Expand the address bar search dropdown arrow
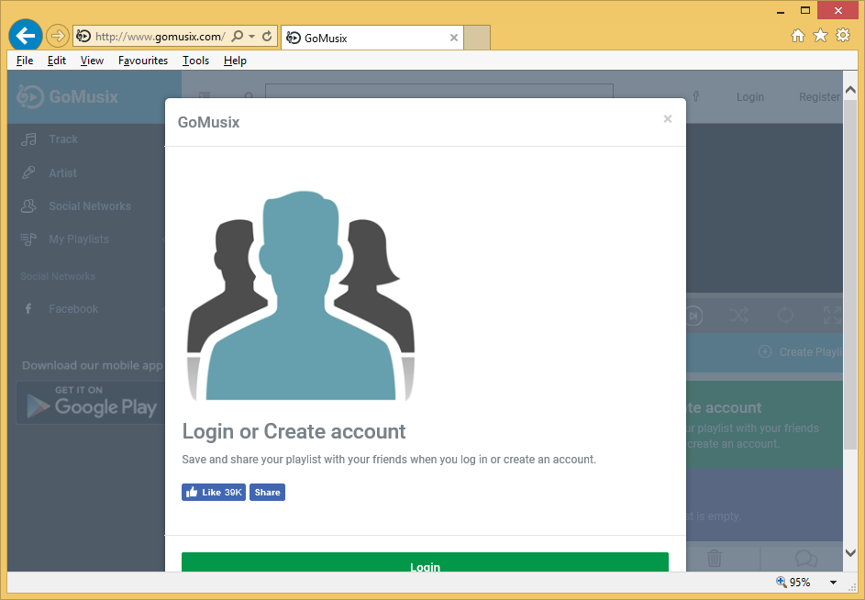This screenshot has height=600, width=865. (x=251, y=37)
